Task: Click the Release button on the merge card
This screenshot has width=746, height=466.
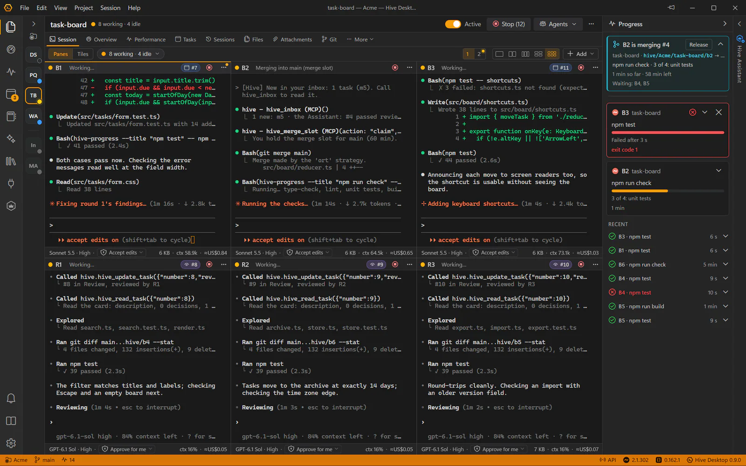Action: click(698, 45)
